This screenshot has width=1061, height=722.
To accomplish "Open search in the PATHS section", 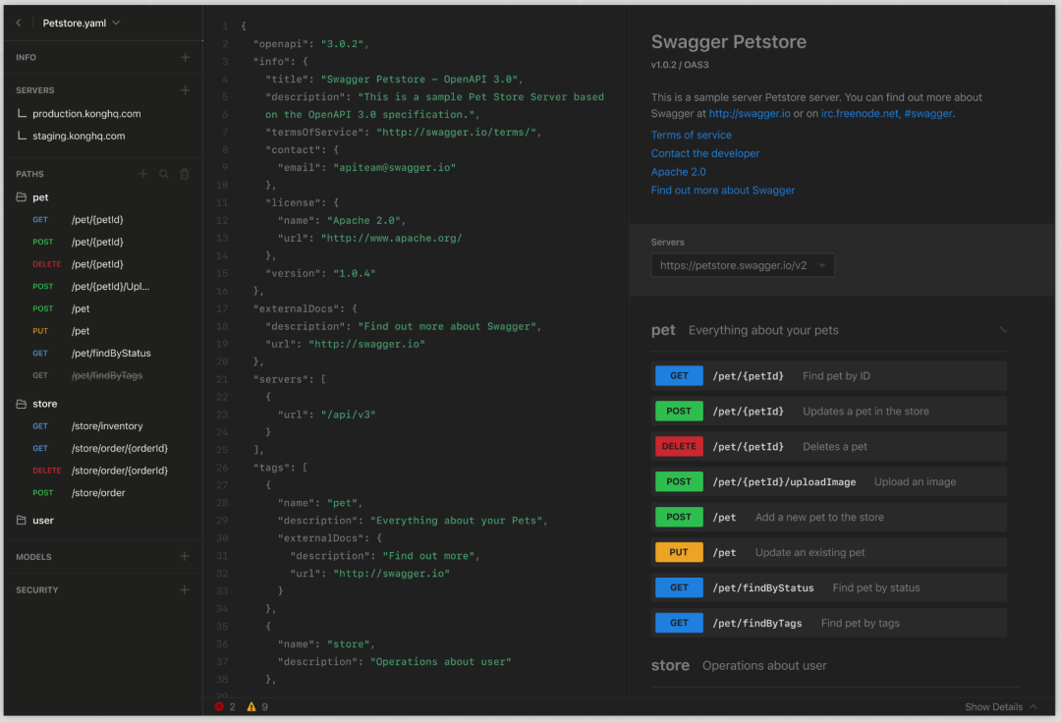I will [164, 174].
